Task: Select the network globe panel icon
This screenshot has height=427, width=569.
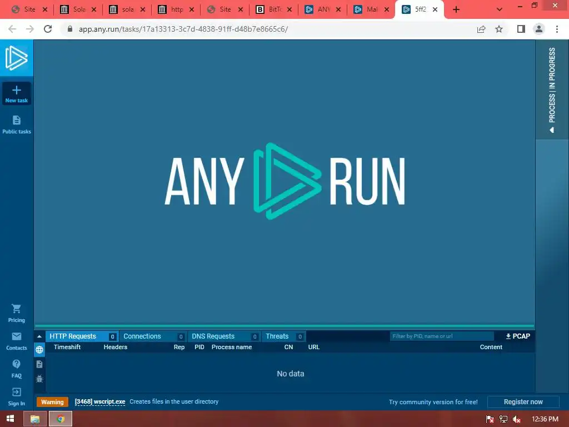Action: click(39, 350)
